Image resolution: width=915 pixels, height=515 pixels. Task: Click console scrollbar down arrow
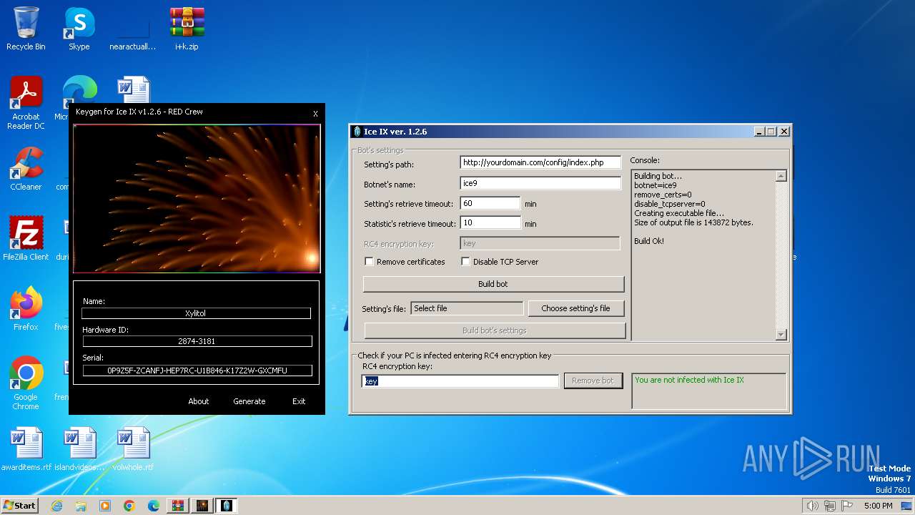(x=781, y=334)
